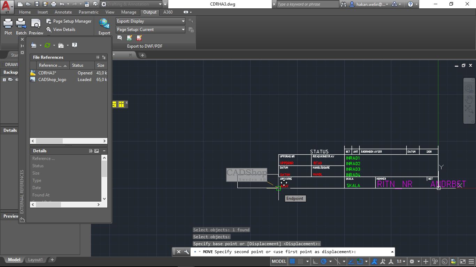The image size is (476, 267).
Task: Collapse the Details pane with the minus button
Action: (104, 151)
